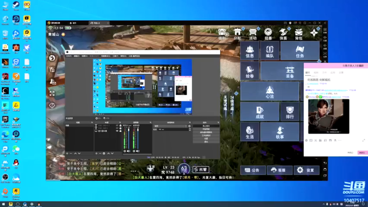Click the top button in OBS controls panel
Image resolution: width=368 pixels, height=207 pixels.
coord(206,126)
